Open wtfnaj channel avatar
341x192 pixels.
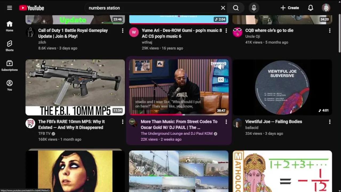click(134, 32)
